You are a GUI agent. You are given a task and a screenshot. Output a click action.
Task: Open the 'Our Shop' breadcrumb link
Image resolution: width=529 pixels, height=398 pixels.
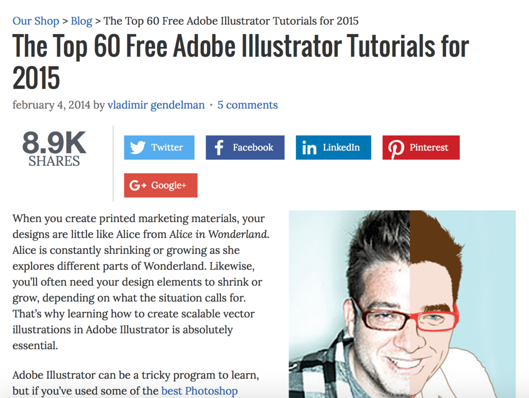click(36, 21)
